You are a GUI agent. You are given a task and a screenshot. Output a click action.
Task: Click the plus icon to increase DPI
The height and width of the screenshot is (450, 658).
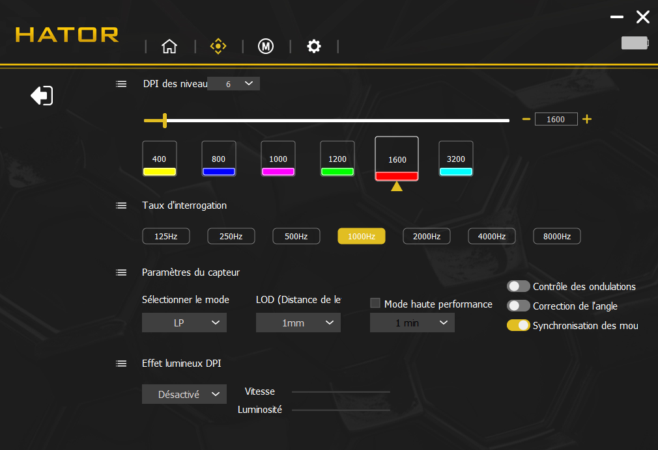[587, 119]
